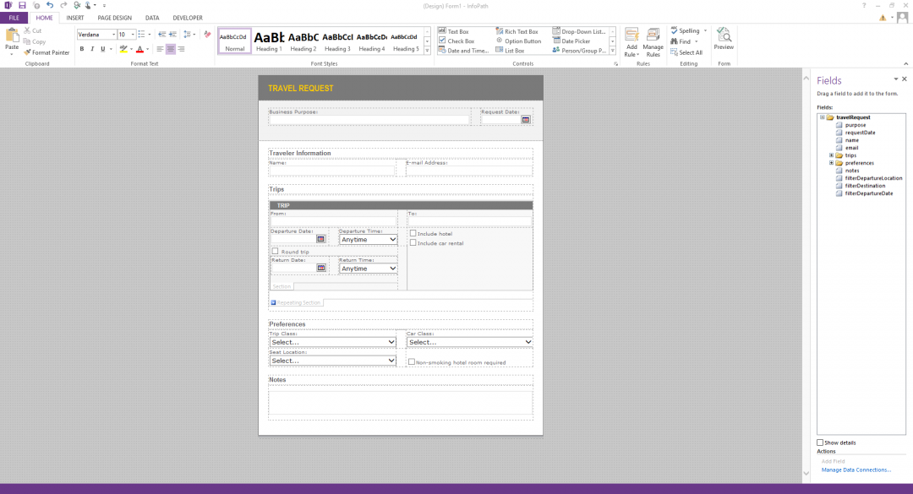Click the Request Date calendar icon

[526, 119]
